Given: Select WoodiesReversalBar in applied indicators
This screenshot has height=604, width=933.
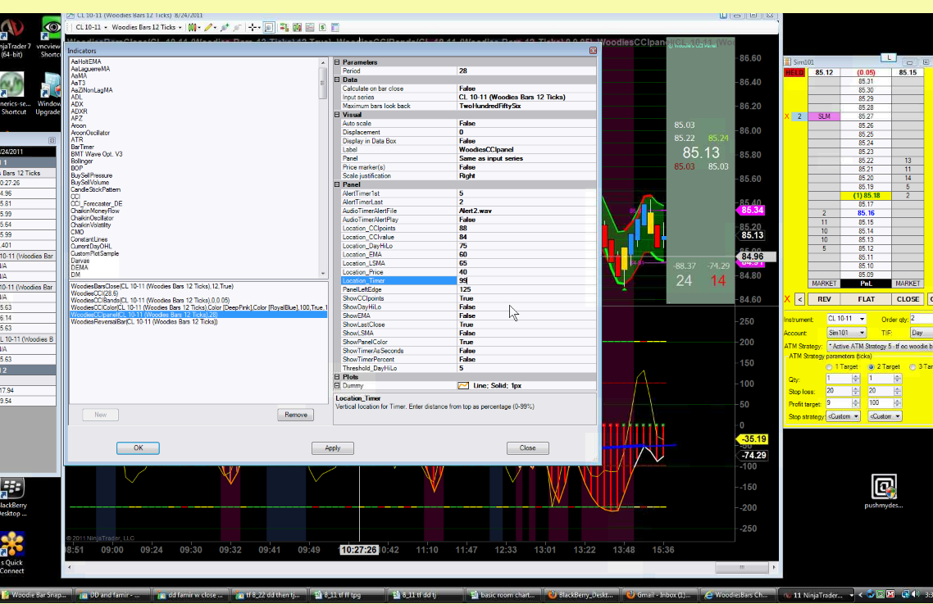Looking at the screenshot, I should pos(144,322).
